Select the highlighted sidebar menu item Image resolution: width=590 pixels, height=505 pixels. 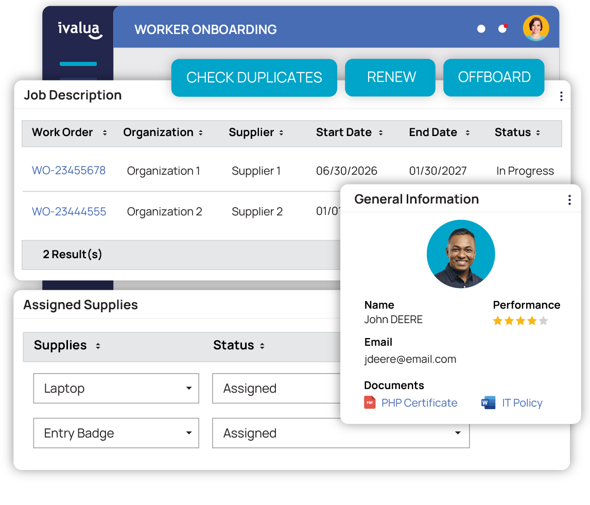[x=78, y=64]
